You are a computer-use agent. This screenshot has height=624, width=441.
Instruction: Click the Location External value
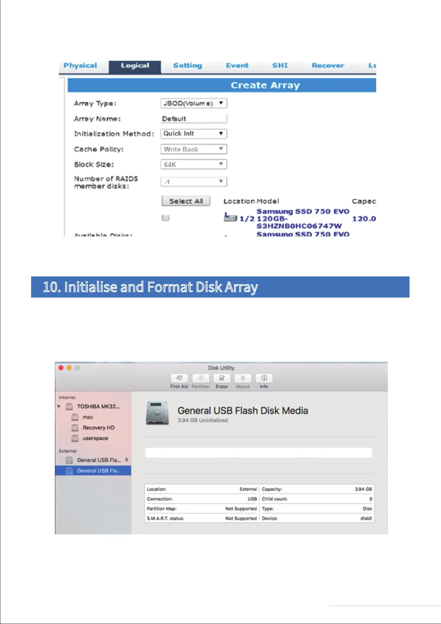(x=248, y=489)
